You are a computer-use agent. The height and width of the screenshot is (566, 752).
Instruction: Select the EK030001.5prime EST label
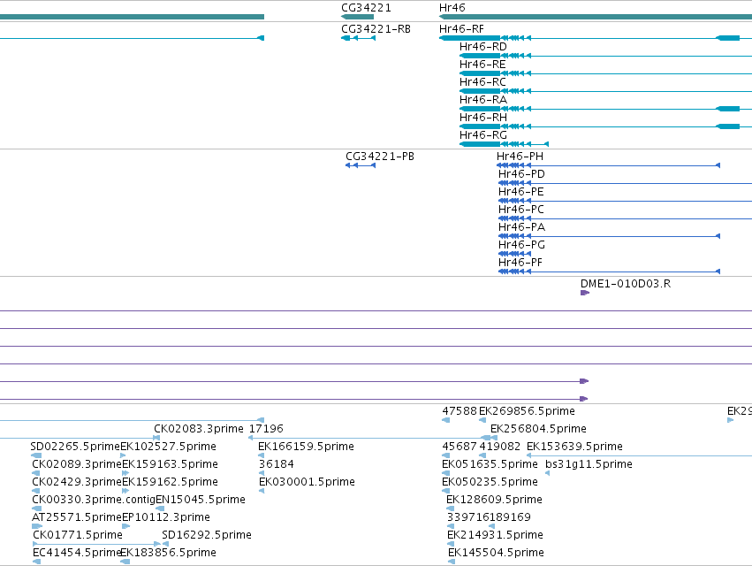307,482
